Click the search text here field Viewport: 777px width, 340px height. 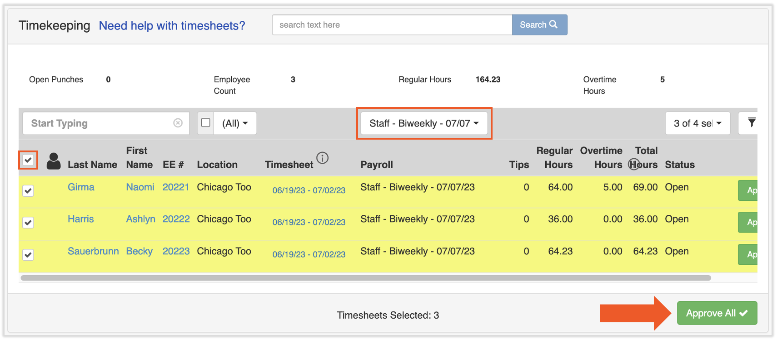pyautogui.click(x=392, y=25)
